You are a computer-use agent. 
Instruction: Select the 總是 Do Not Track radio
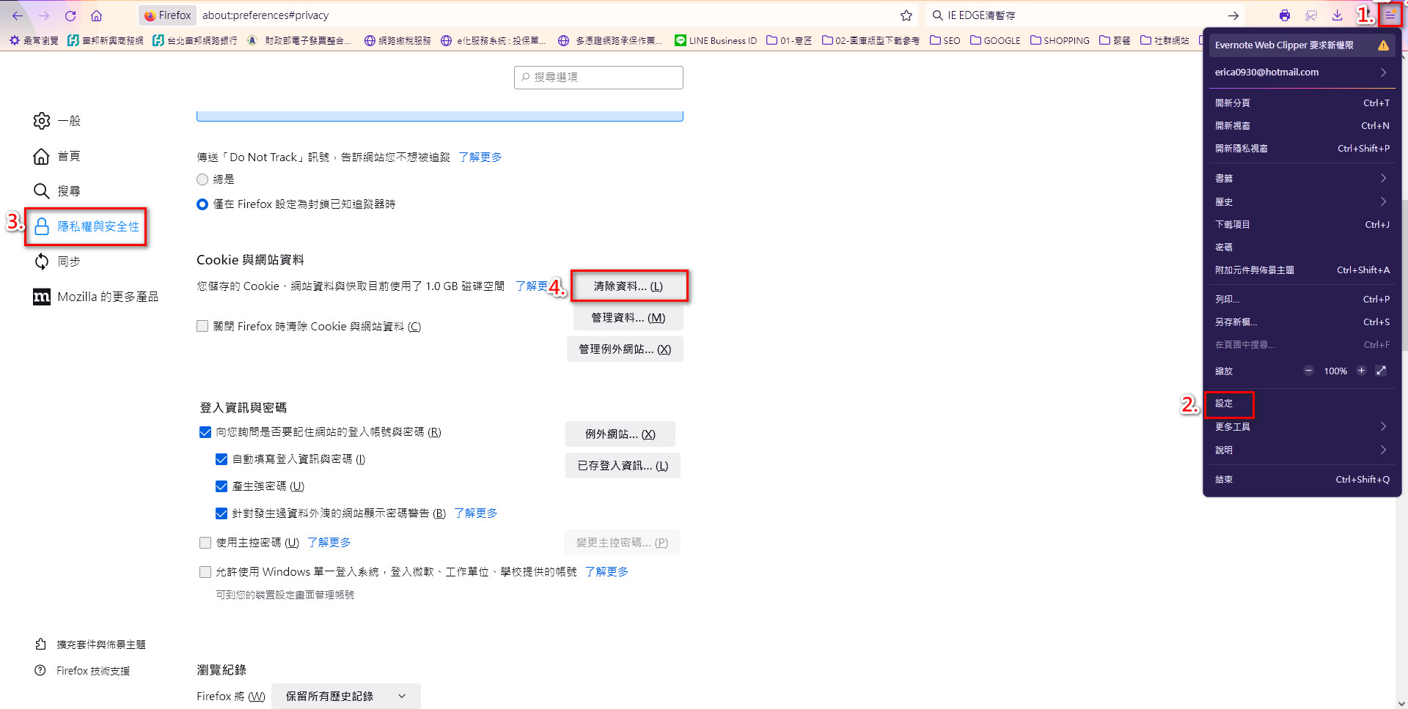(202, 179)
